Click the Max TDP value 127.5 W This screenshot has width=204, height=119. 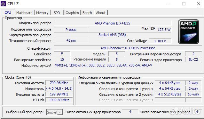tap(164, 30)
